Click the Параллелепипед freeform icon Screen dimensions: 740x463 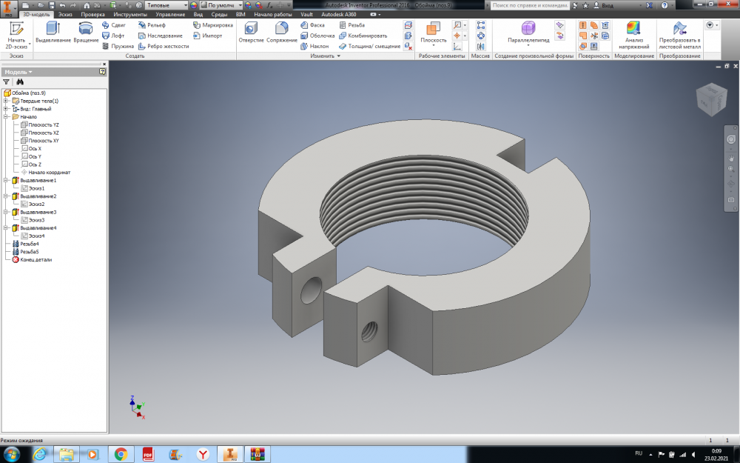pos(528,30)
